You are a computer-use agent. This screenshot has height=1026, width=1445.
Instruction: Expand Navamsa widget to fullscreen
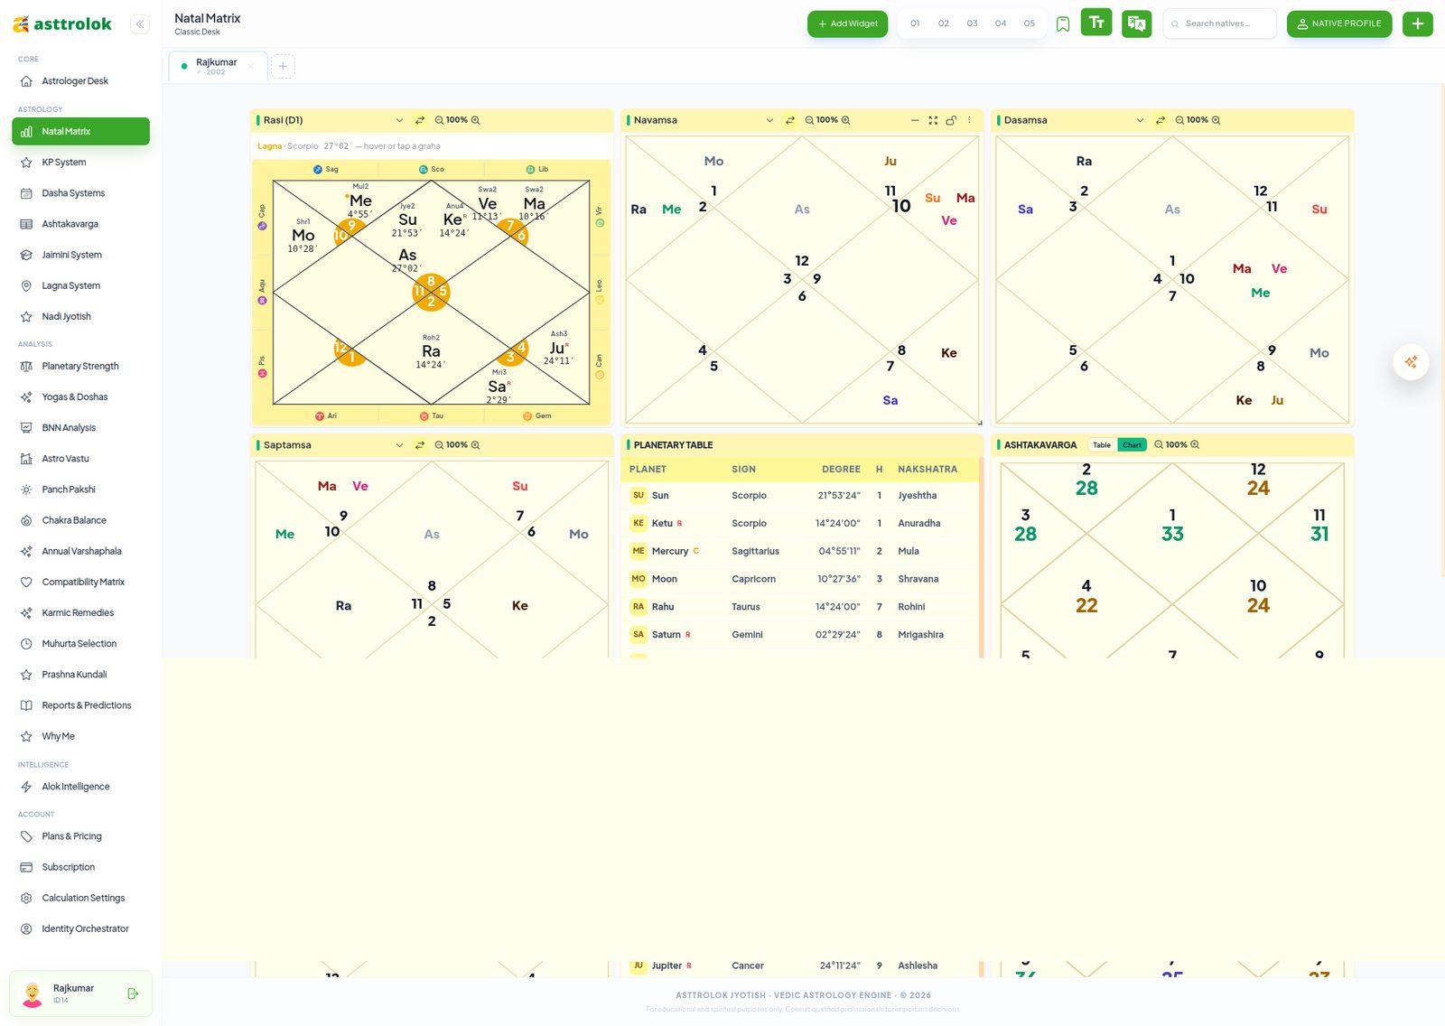933,120
